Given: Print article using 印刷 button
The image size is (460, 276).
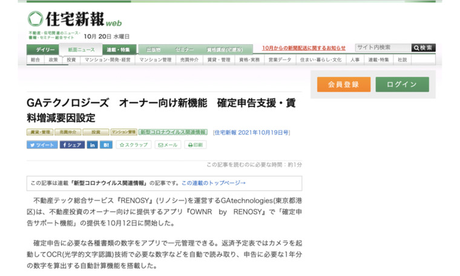Looking at the screenshot, I should 195,145.
